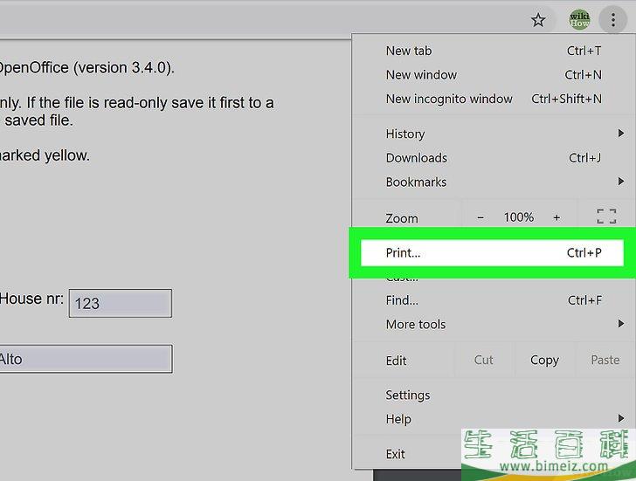Select Print... from the menu
This screenshot has width=636, height=481.
pos(489,253)
